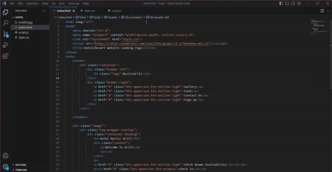Image resolution: width=332 pixels, height=172 pixels.
Task: Click the Hotel Mystic Grill heading text
Action: [116, 139]
